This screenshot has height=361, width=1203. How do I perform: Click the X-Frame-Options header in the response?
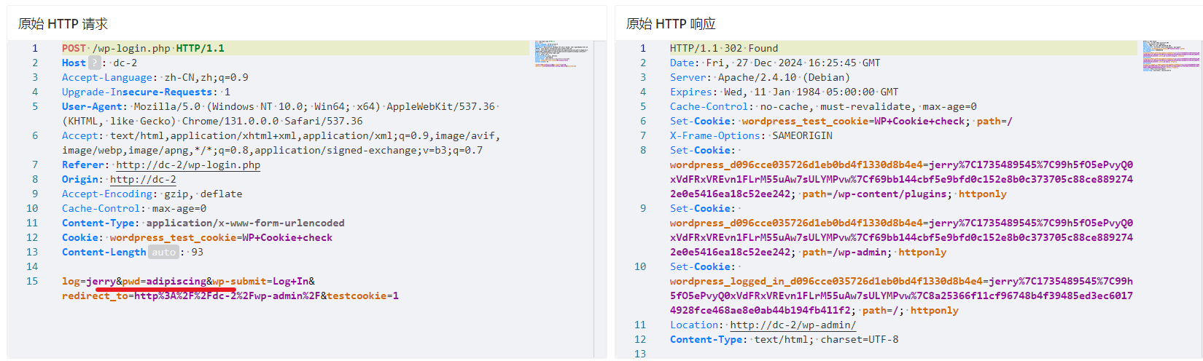click(715, 136)
